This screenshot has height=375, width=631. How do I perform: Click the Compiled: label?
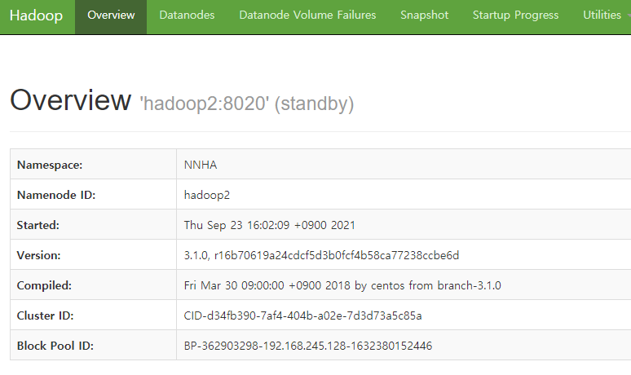(44, 285)
